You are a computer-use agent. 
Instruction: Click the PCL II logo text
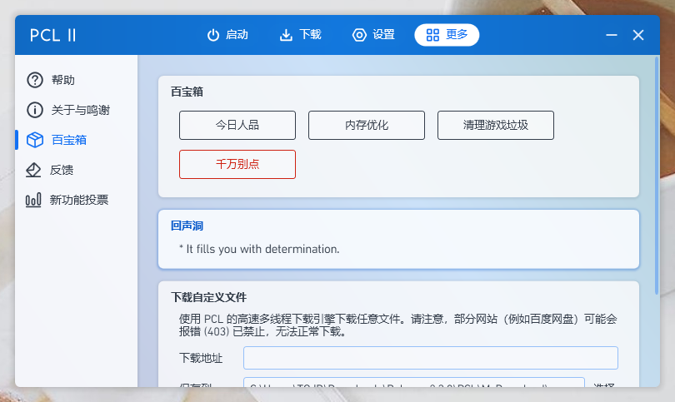coord(53,35)
